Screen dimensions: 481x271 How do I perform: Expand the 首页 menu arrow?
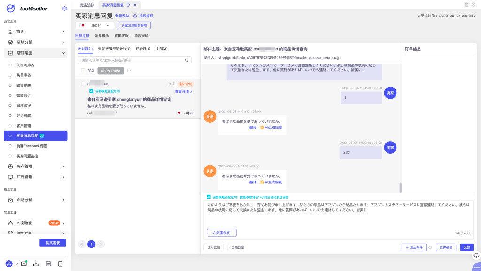coord(63,32)
